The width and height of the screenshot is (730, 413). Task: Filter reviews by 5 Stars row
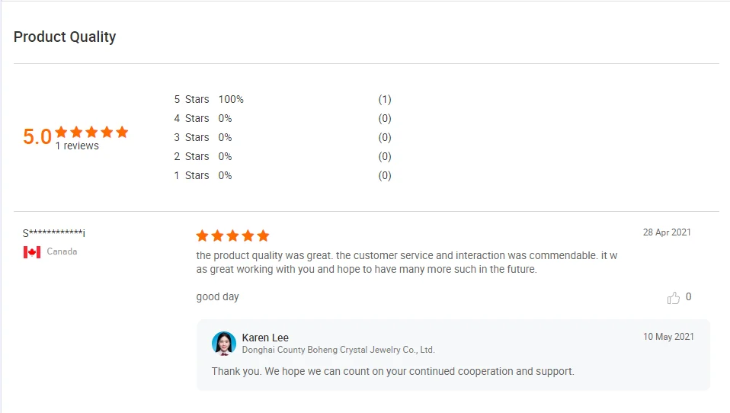(191, 99)
